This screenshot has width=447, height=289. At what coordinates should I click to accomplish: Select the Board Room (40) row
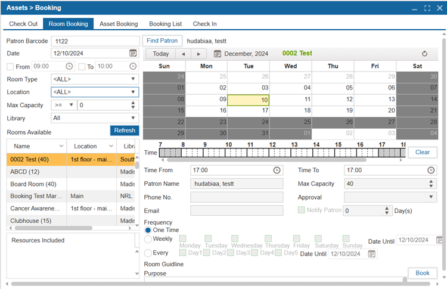pos(71,184)
